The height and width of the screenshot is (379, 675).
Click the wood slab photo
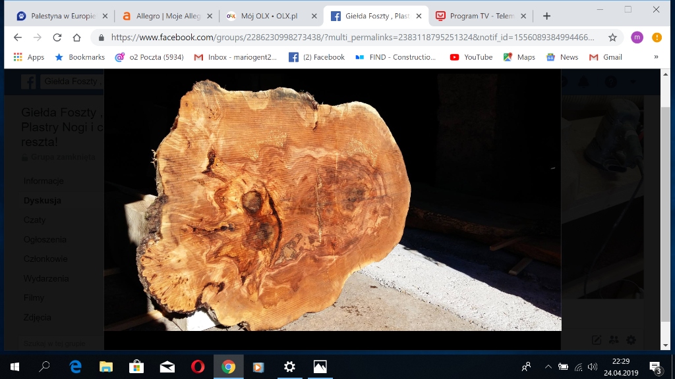(332, 201)
